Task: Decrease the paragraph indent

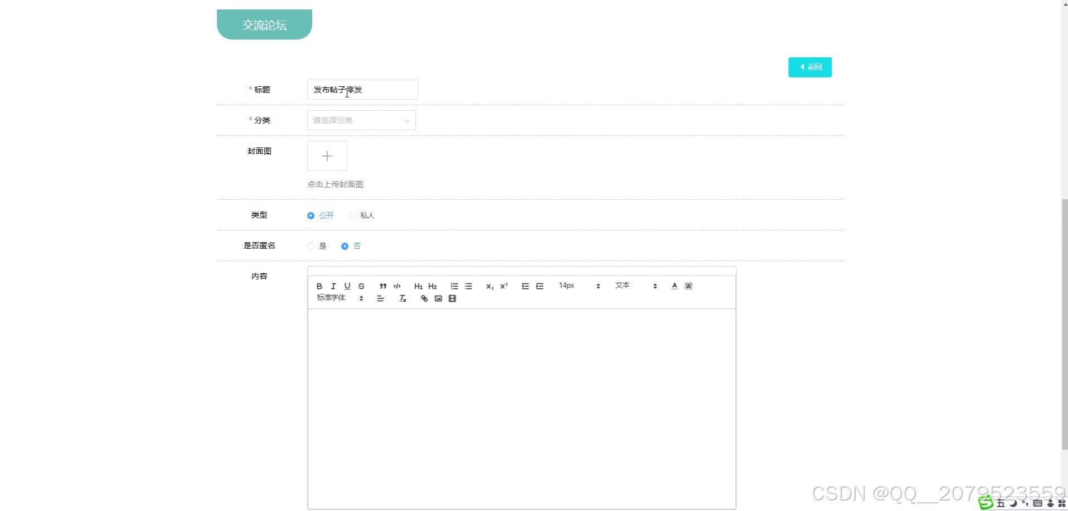Action: 525,286
